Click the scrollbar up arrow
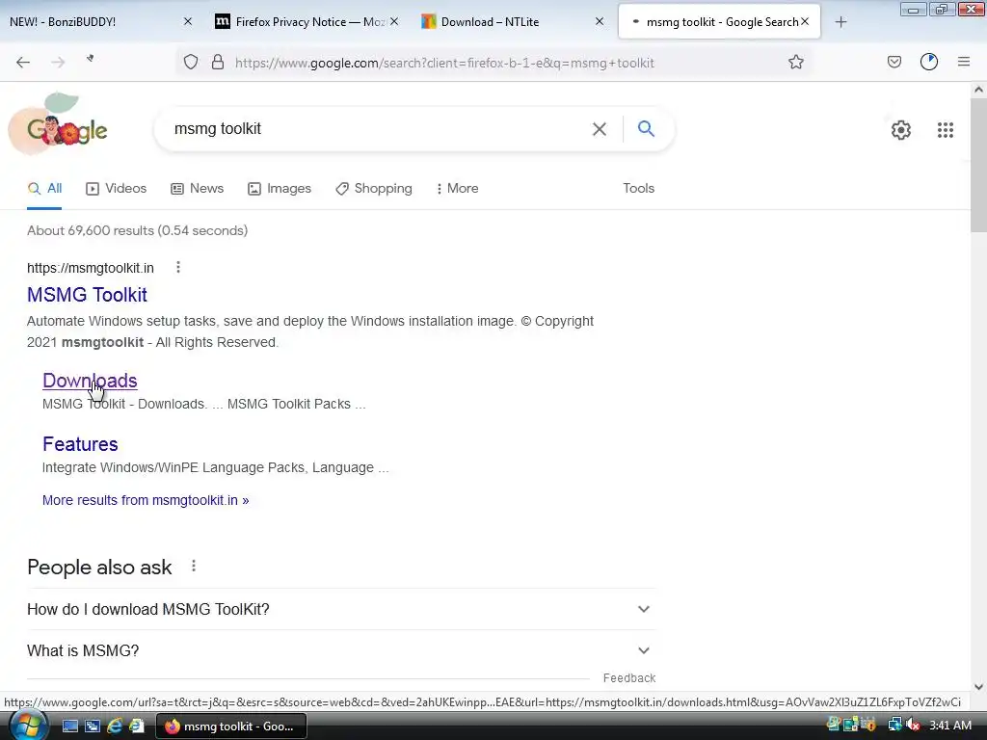Screen dimensions: 987x740 pyautogui.click(x=978, y=90)
